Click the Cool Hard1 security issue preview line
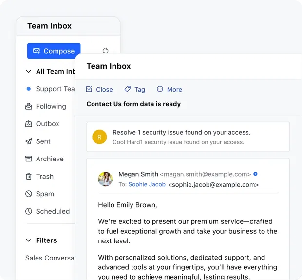Screen dimensions: 302x280 pyautogui.click(x=178, y=142)
